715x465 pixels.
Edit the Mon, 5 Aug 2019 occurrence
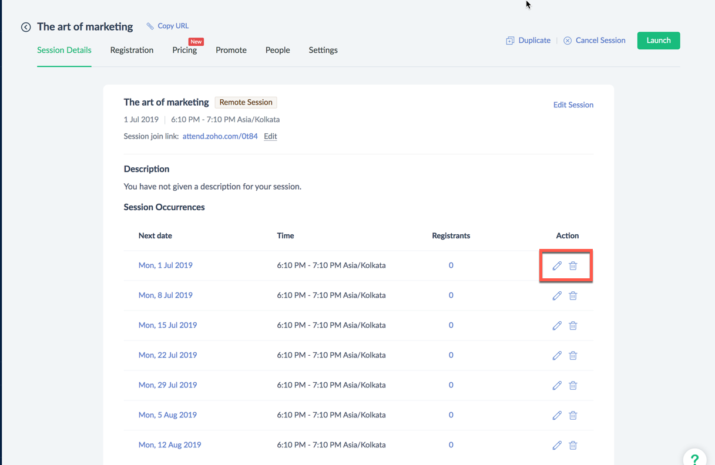point(557,415)
